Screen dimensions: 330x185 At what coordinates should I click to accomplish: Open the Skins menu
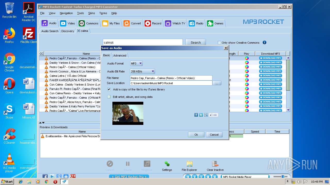(92, 13)
